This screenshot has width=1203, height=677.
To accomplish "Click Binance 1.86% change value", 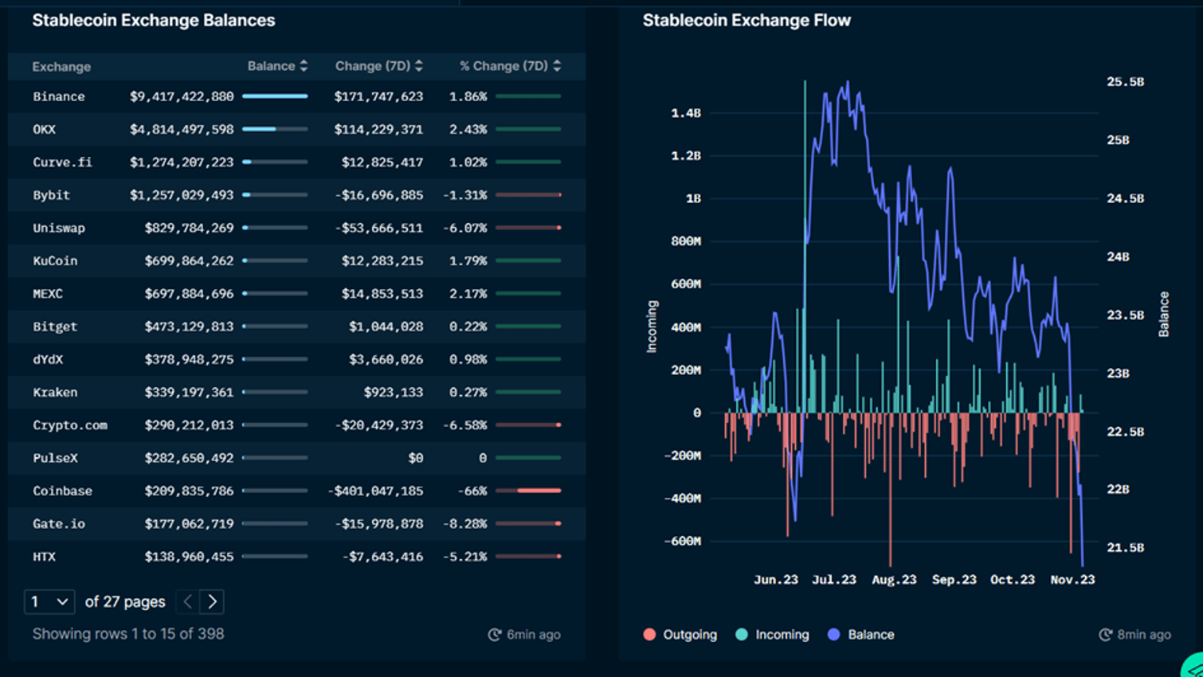I will coord(468,96).
